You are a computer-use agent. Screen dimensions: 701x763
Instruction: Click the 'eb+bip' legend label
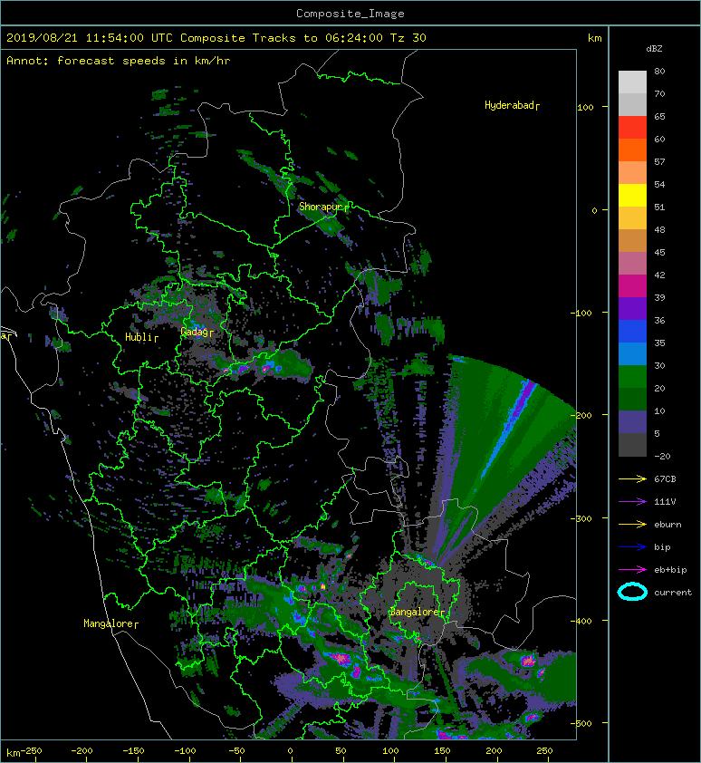tap(670, 570)
